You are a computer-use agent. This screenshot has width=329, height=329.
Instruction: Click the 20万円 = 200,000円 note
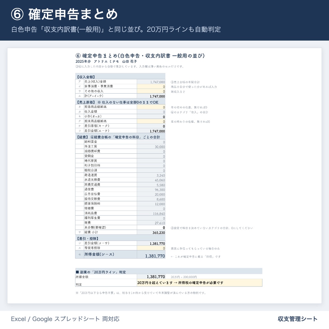click(x=184, y=277)
